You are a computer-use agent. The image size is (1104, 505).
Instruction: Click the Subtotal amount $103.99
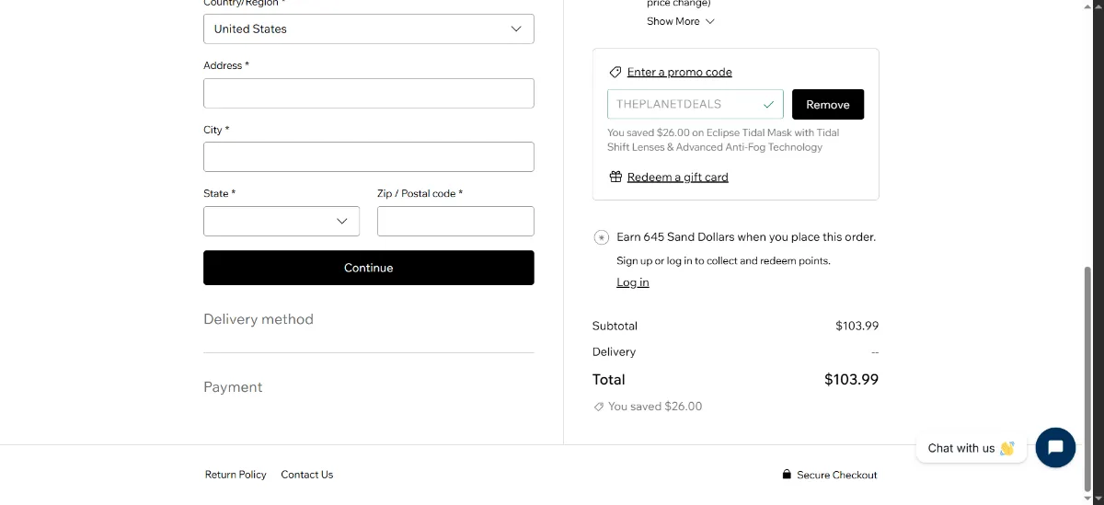(857, 326)
